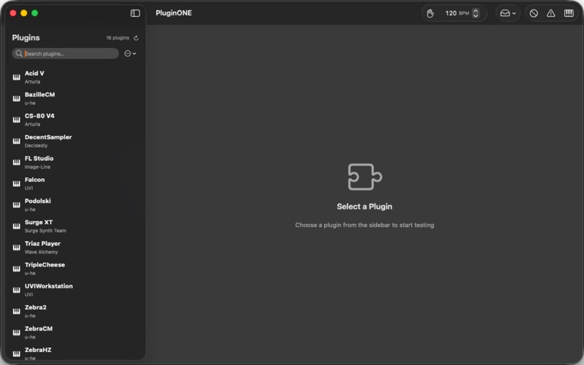584x365 pixels.
Task: Select the ZebraHZ plugin
Action: coord(74,353)
